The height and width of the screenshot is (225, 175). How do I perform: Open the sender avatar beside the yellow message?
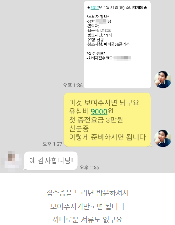tap(163, 138)
